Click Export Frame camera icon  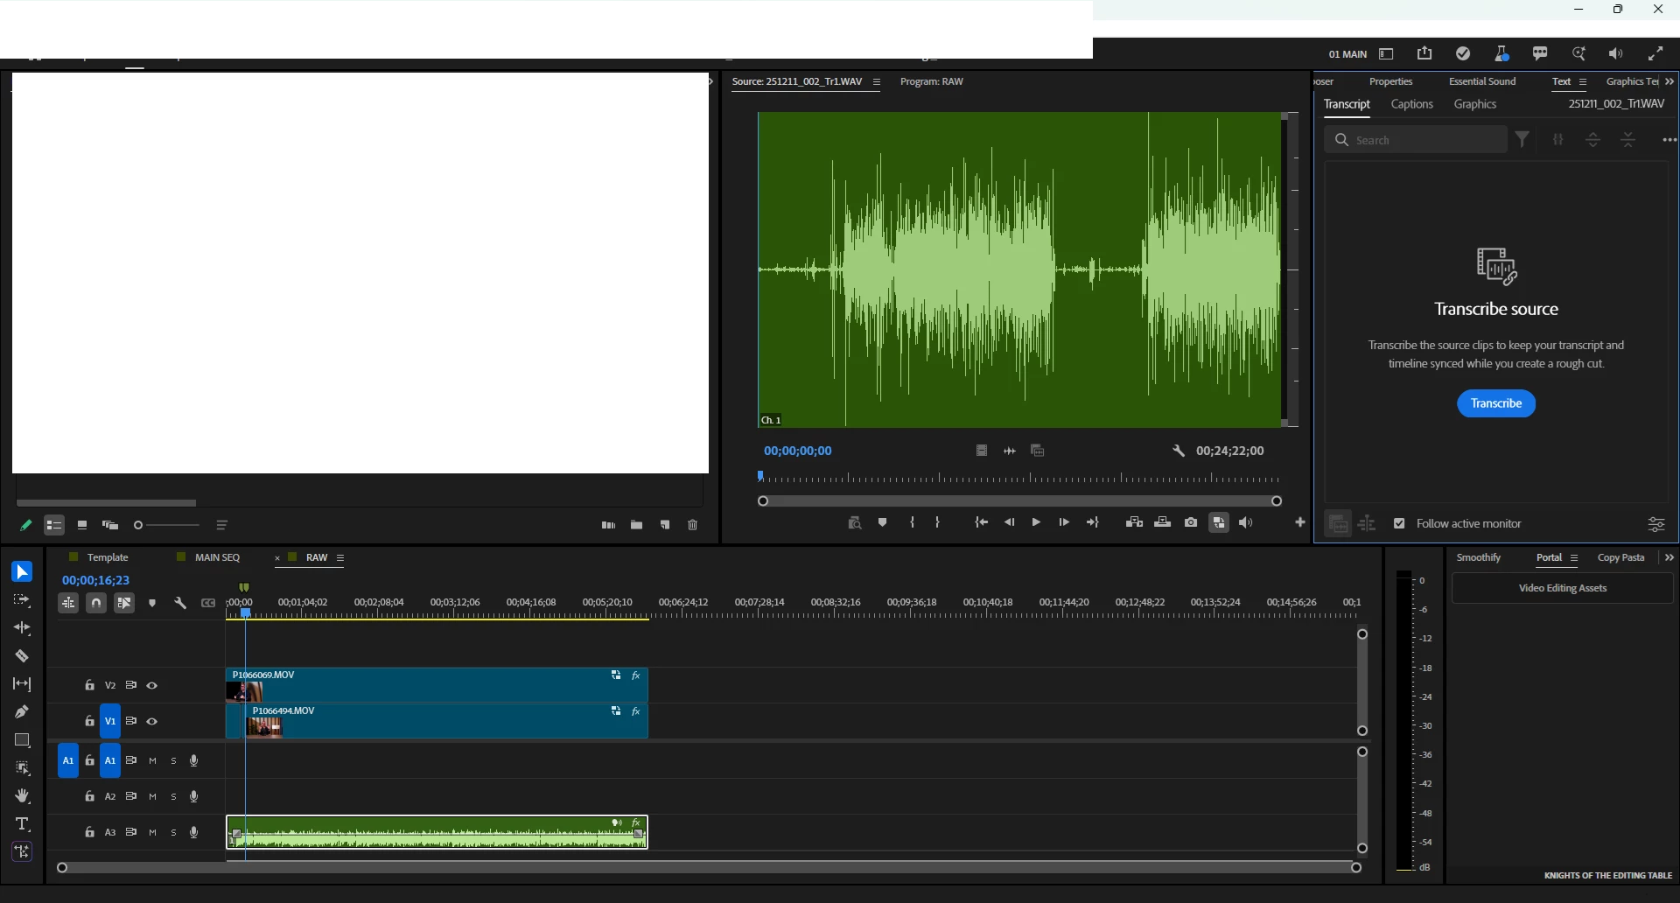coord(1191,522)
